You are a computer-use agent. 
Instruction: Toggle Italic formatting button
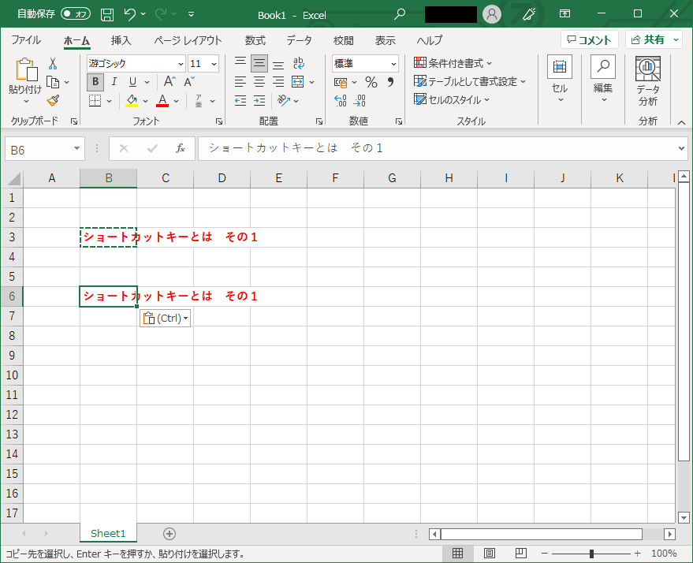tap(114, 82)
